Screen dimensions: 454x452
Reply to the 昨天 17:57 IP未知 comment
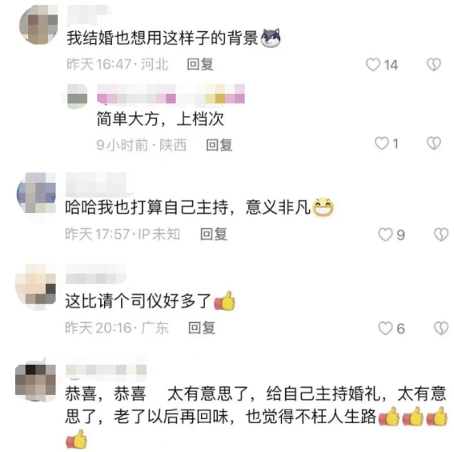tap(214, 234)
